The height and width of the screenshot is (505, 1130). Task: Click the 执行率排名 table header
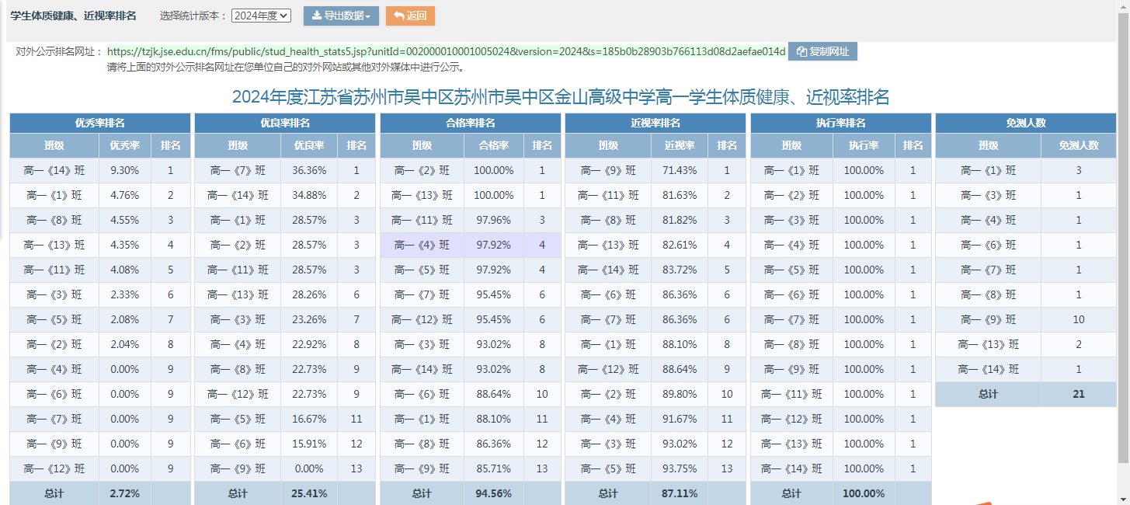pyautogui.click(x=840, y=123)
